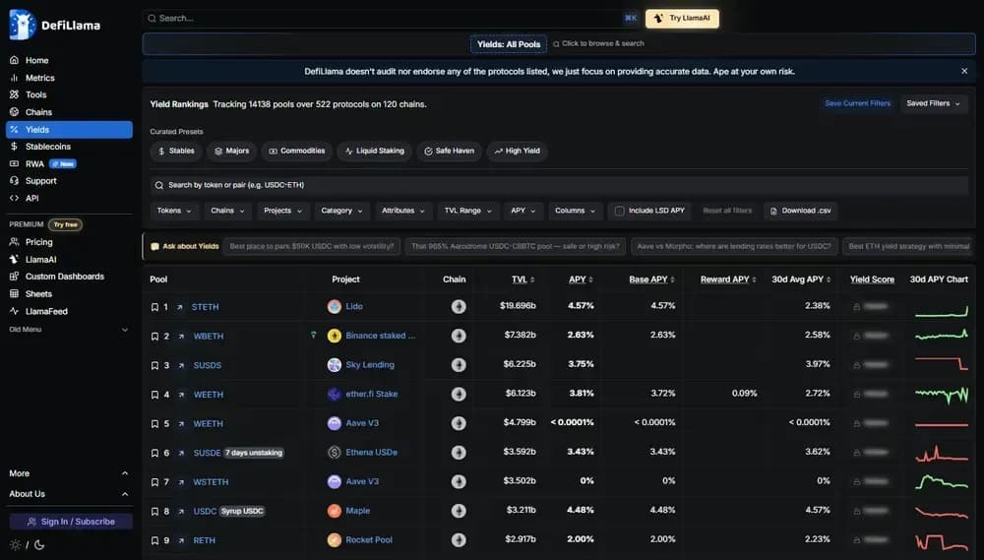Click the Stablecoins sidebar icon
This screenshot has height=560, width=984.
14,147
